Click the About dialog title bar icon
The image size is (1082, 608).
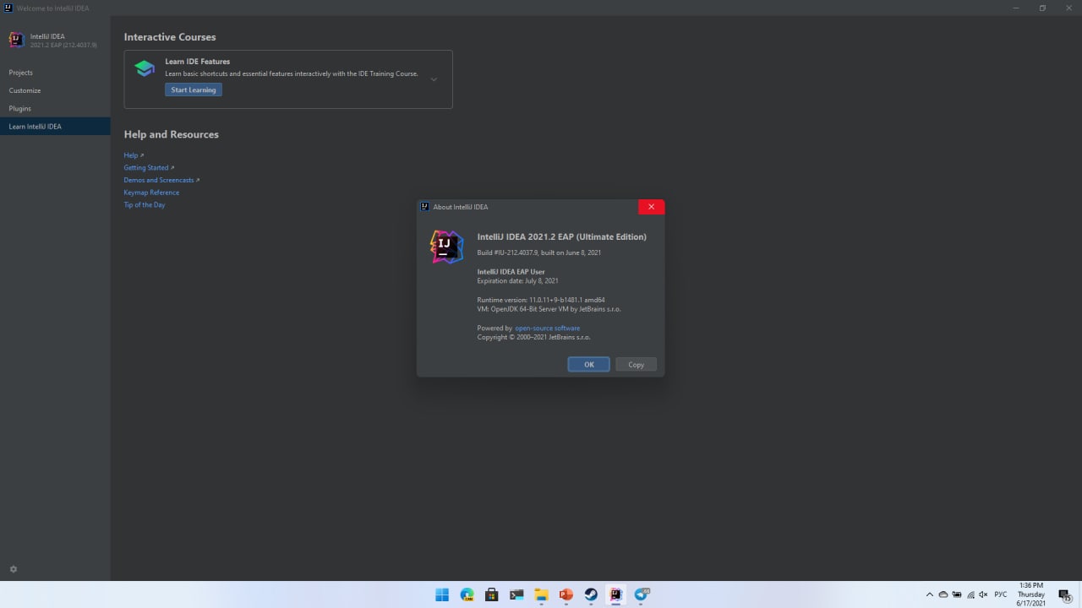pos(425,207)
